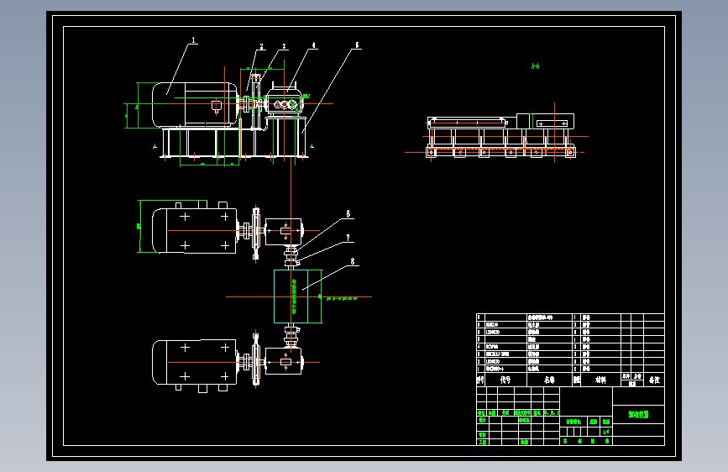Click callout number 8 label
This screenshot has width=728, height=472.
pos(353,261)
